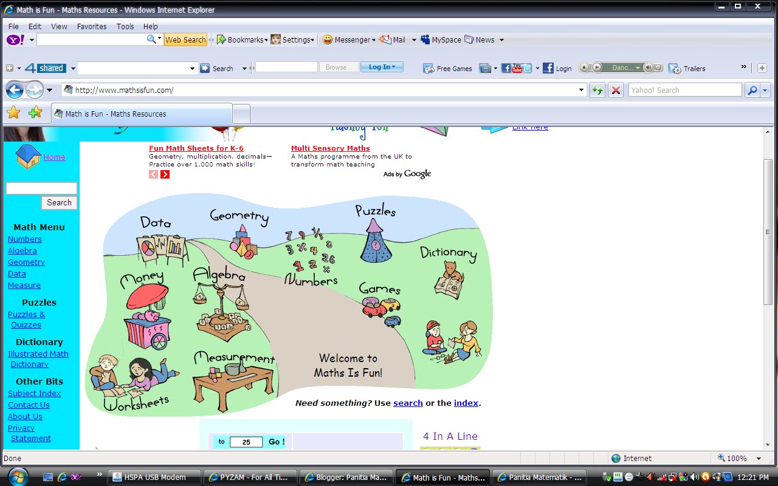Open the Log In dropdown button
778x486 pixels.
(x=382, y=67)
